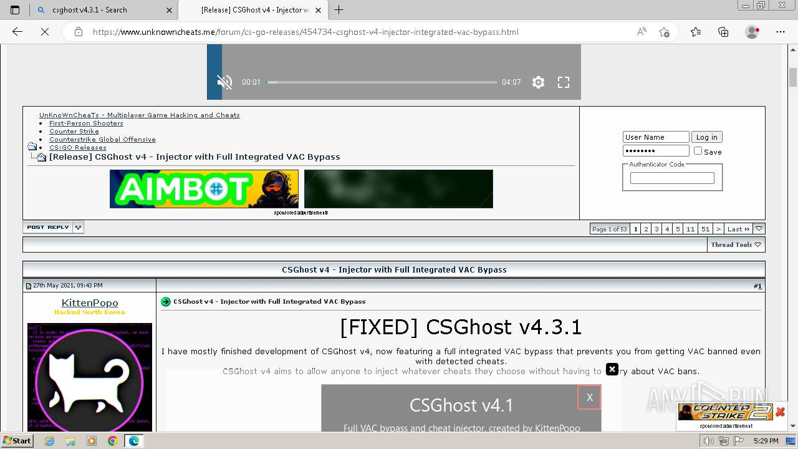Click the Log in button

click(706, 137)
